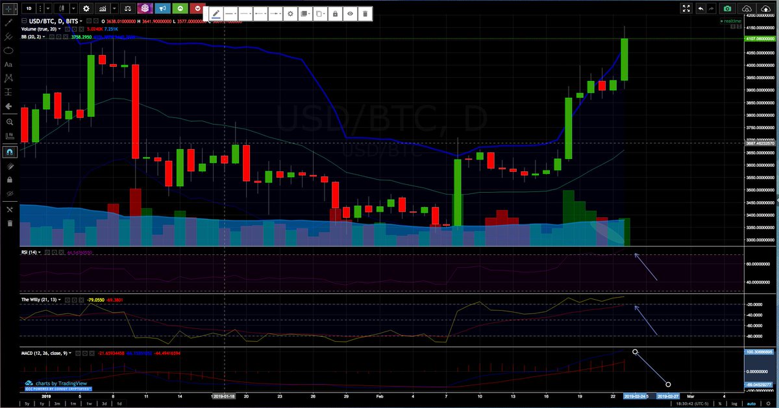Open RSI (14) indicator menu
The height and width of the screenshot is (408, 779).
[31, 252]
